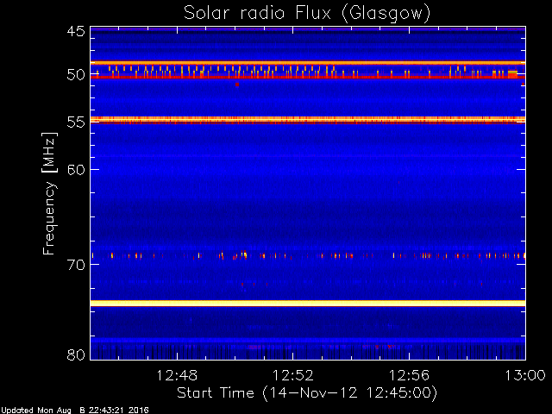Select the 50 MHz tick label
This screenshot has height=414, width=552.
(x=76, y=75)
